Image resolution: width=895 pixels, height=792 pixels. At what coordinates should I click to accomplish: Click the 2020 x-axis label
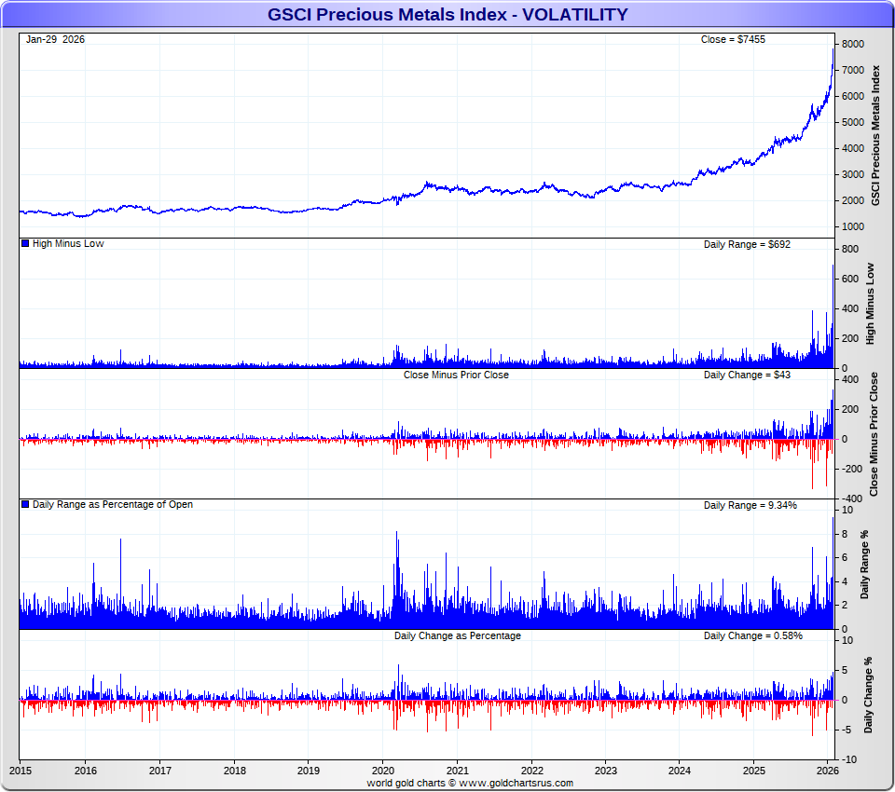point(383,771)
